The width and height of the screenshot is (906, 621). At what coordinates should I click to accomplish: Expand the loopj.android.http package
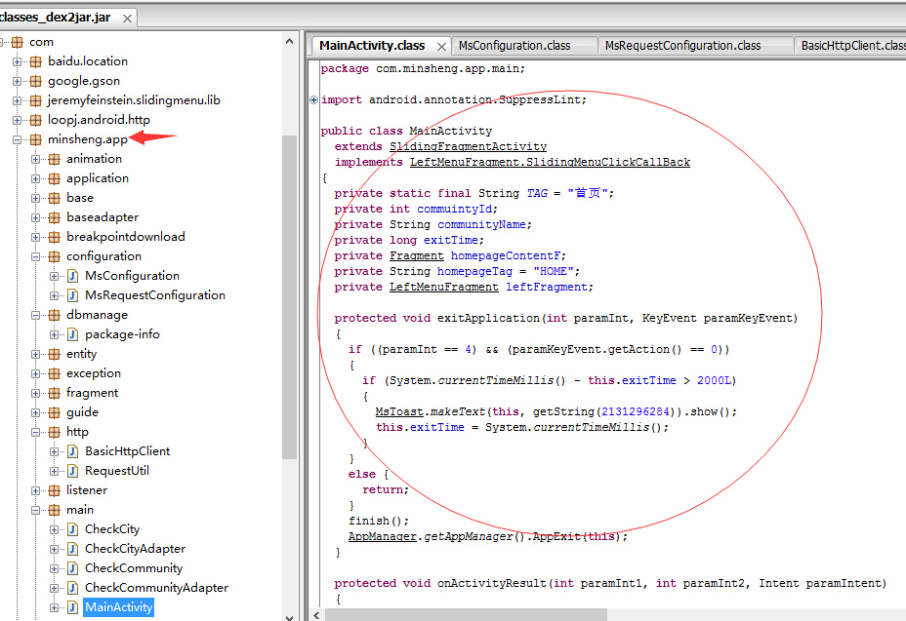[17, 121]
